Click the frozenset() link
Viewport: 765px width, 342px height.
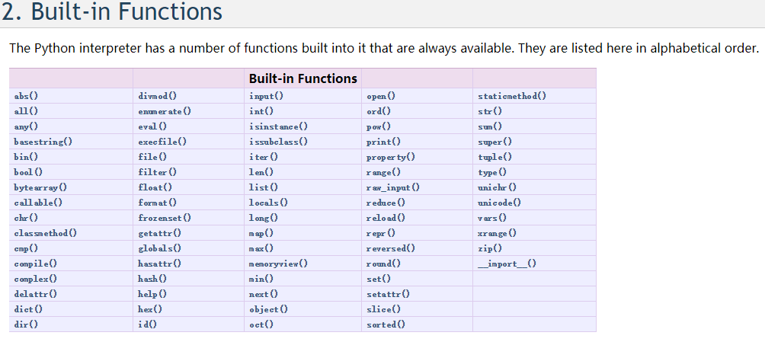click(165, 218)
